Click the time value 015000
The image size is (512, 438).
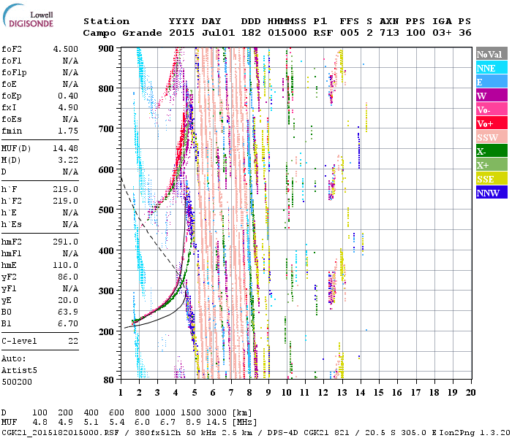287,33
